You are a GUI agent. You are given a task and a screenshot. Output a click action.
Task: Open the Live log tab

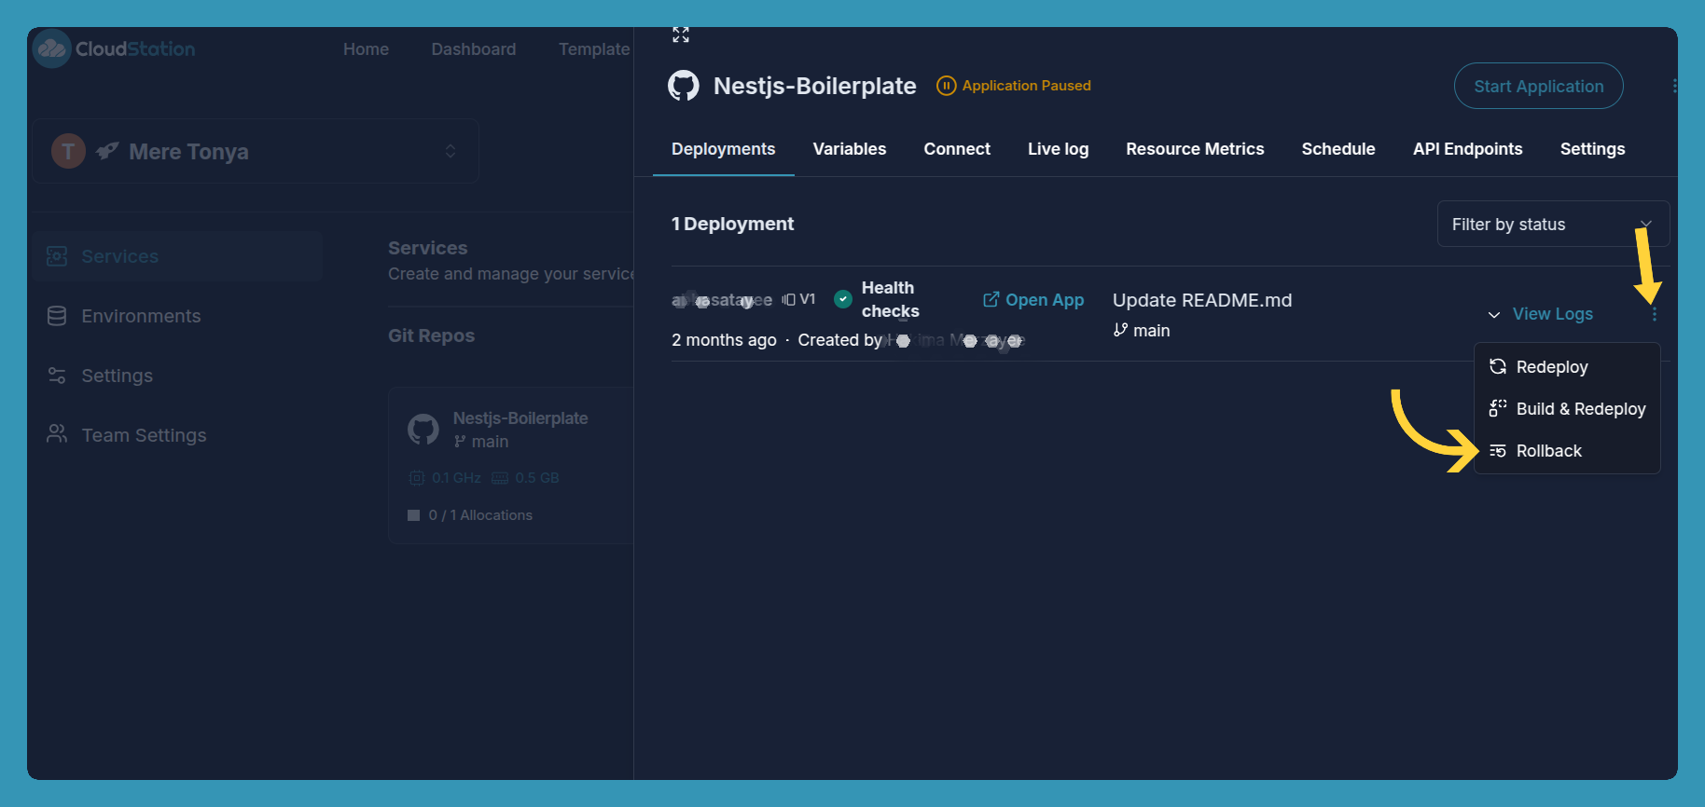[1058, 149]
